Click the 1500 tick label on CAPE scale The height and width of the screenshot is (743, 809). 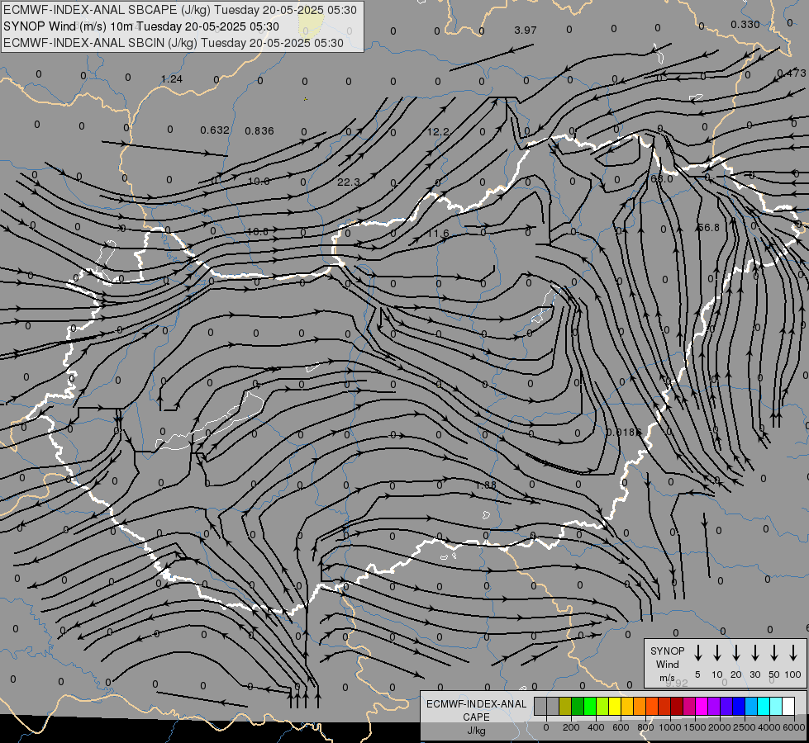click(695, 727)
